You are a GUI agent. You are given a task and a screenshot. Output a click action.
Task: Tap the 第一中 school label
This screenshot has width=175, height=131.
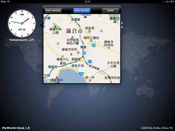(x=90, y=77)
